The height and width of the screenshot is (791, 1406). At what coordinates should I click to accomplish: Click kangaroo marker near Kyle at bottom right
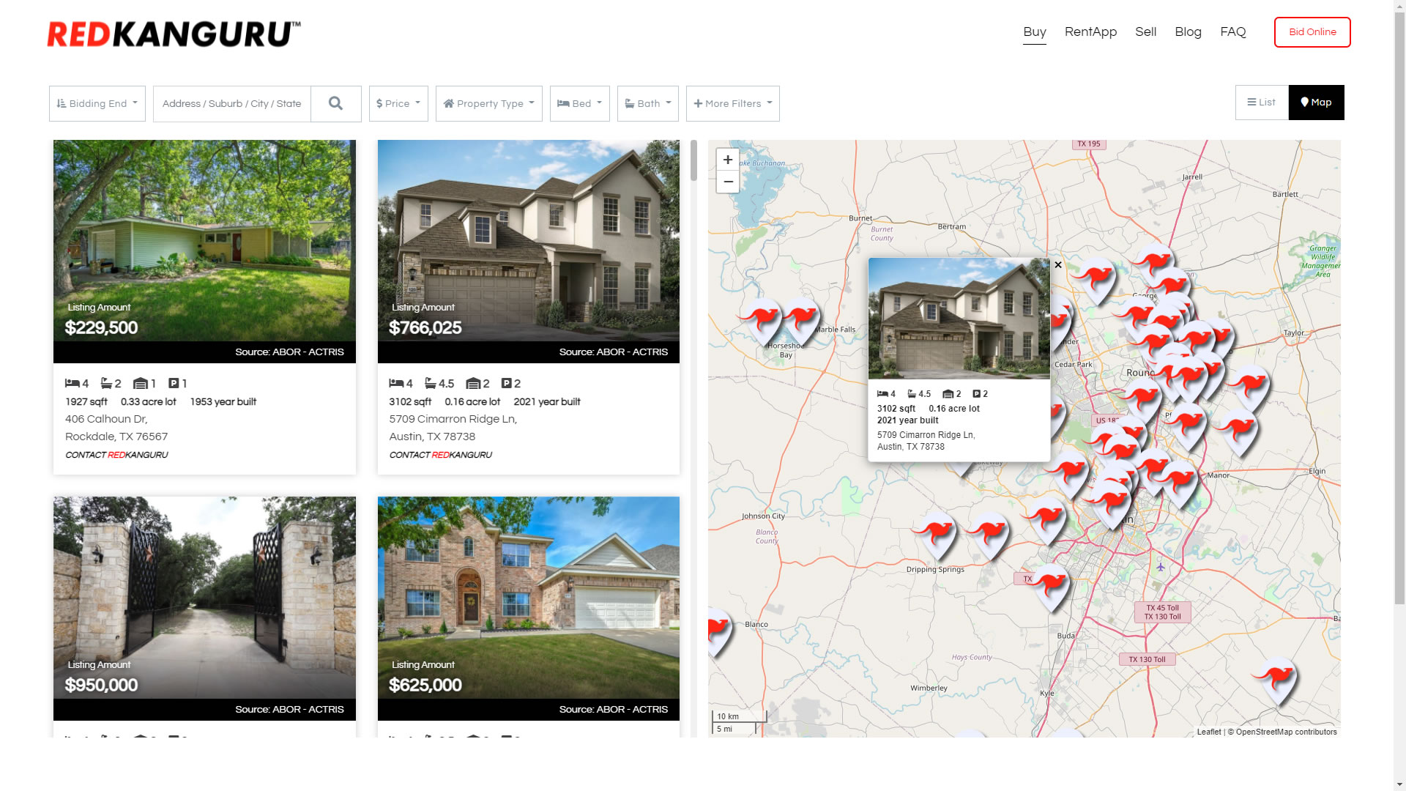1277,677
